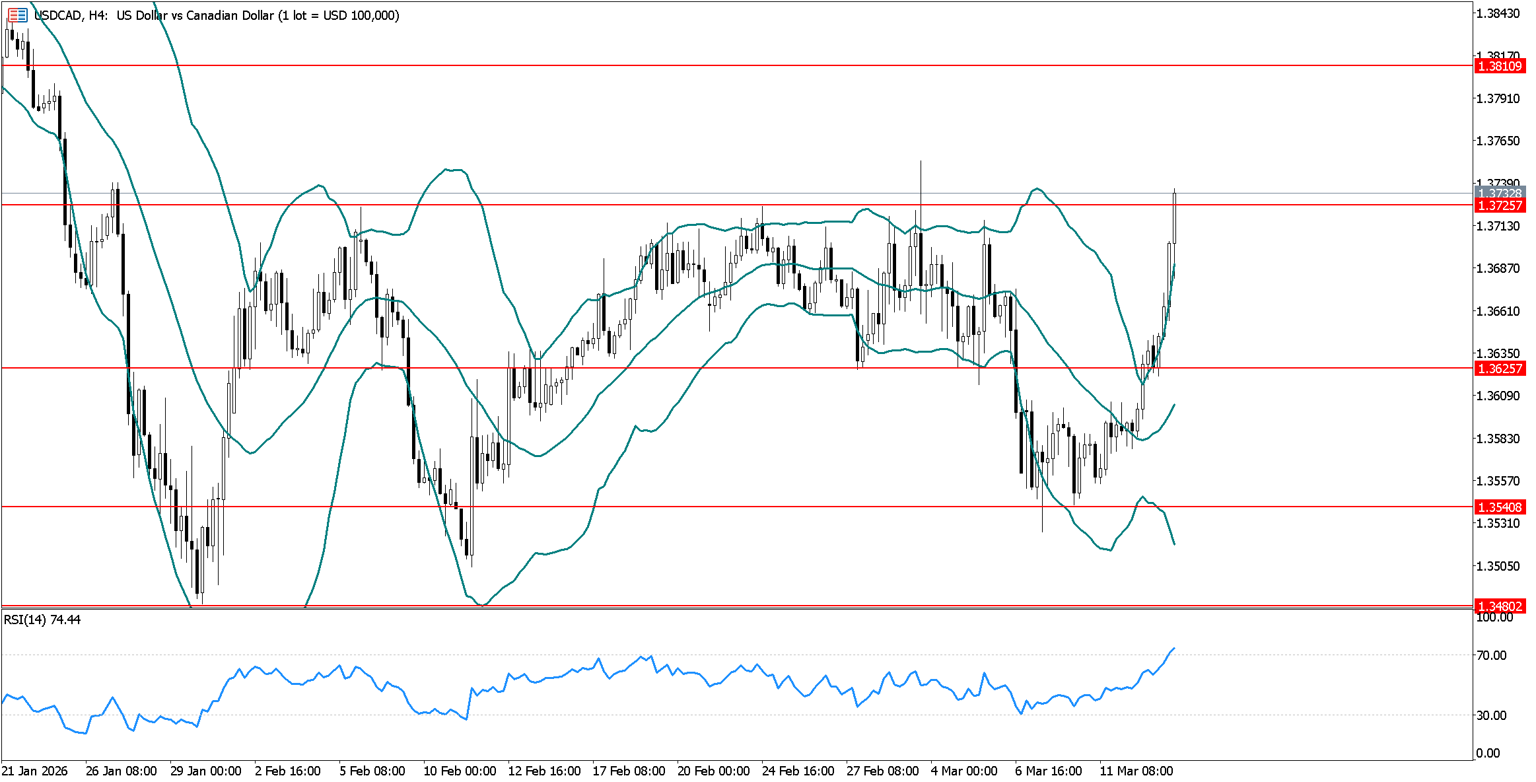Click the 4 Mar 00:00 time label
Screen dimensions: 1536x782
point(964,771)
